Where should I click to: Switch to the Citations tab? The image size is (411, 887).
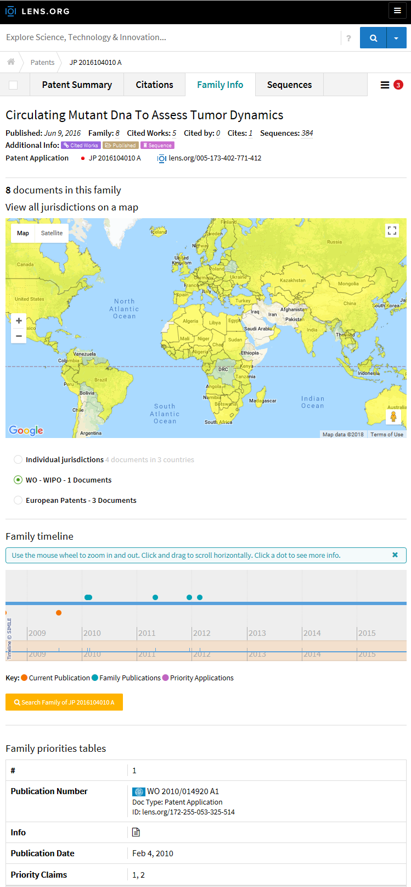tap(154, 85)
